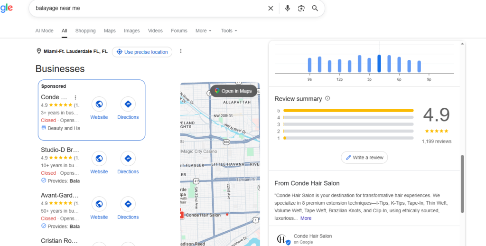Expand the salon description with More link
The image size is (486, 246).
306,218
